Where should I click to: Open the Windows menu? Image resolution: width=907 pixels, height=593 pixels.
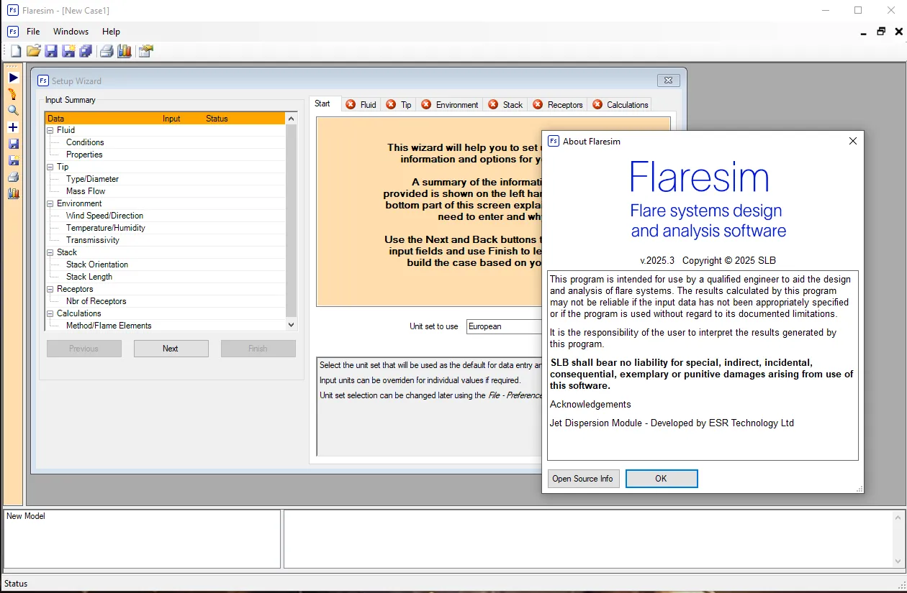click(71, 32)
